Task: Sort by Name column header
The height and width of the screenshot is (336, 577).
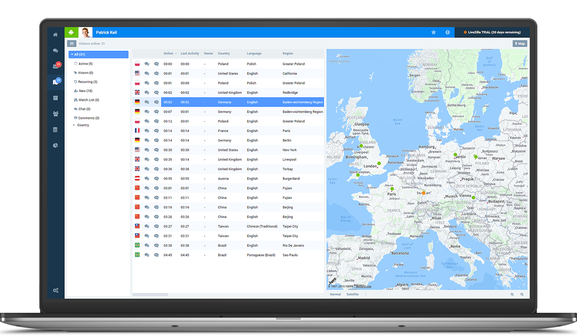Action: 209,53
